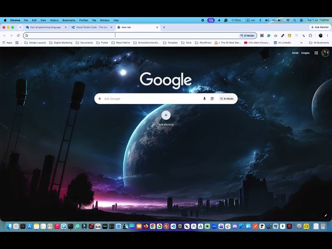Launch Finder from the dock

[x=9, y=226]
